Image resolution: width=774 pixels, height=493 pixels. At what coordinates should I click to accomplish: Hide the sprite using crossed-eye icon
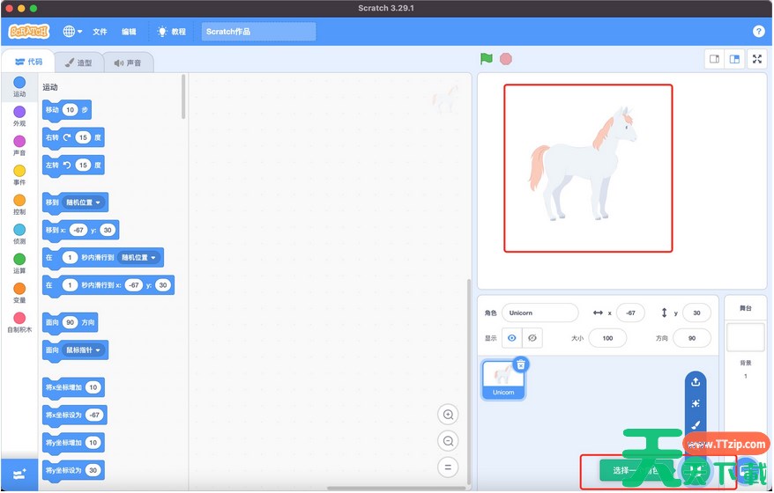tap(532, 338)
